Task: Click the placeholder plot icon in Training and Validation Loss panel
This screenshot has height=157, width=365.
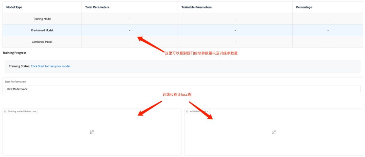Action: pos(92,132)
